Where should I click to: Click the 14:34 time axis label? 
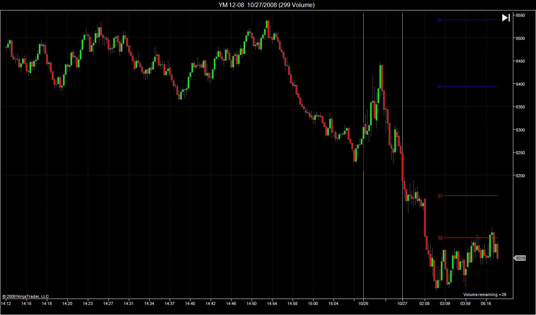pyautogui.click(x=149, y=303)
